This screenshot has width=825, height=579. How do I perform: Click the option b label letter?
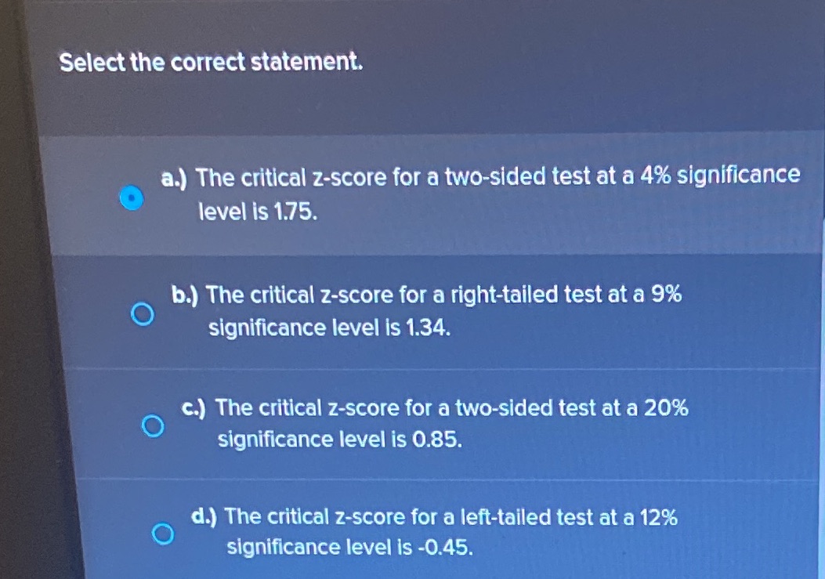[x=183, y=295]
